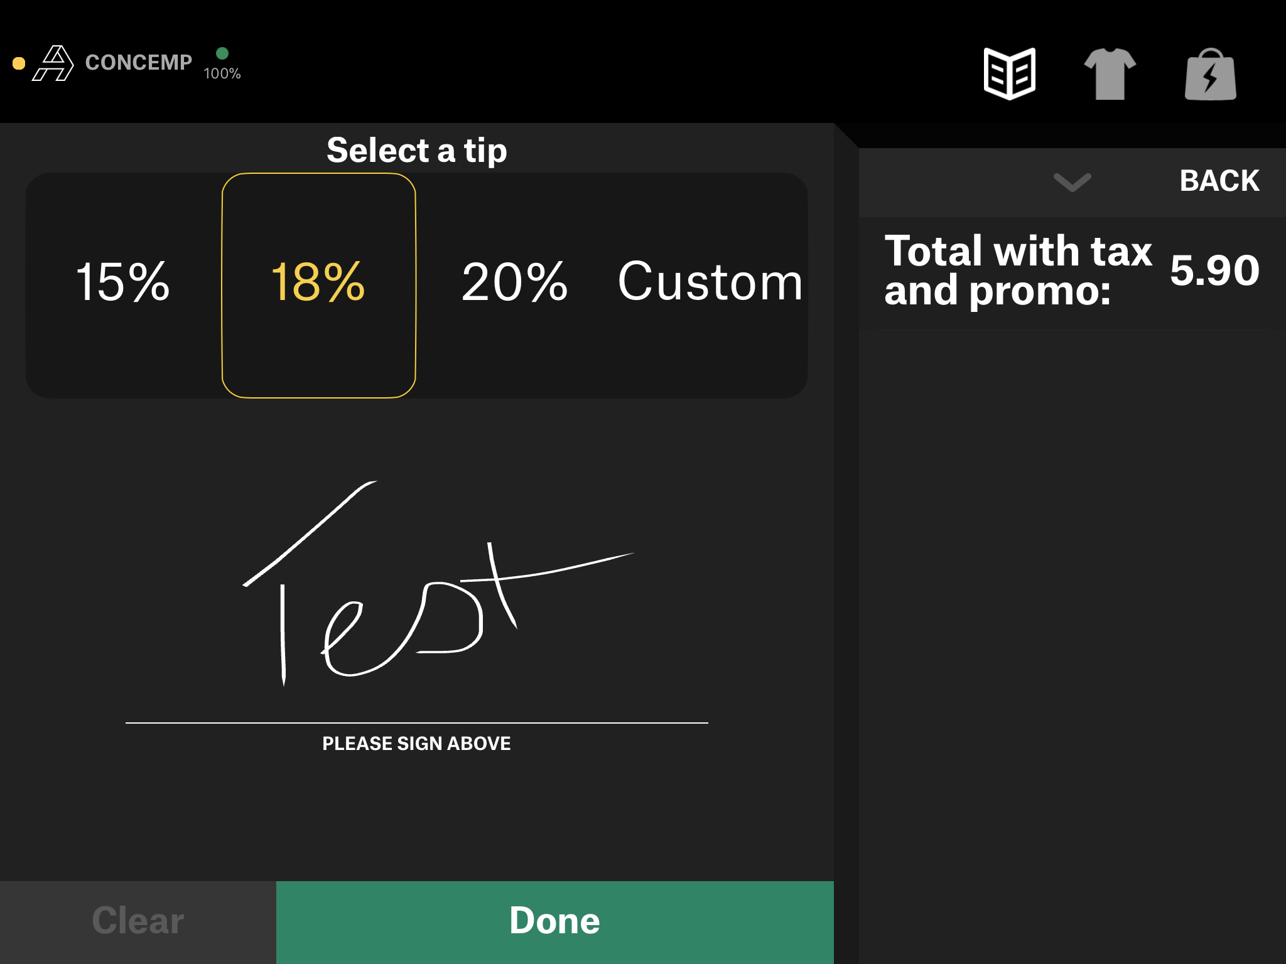Check the green 100% battery indicator

pyautogui.click(x=223, y=54)
